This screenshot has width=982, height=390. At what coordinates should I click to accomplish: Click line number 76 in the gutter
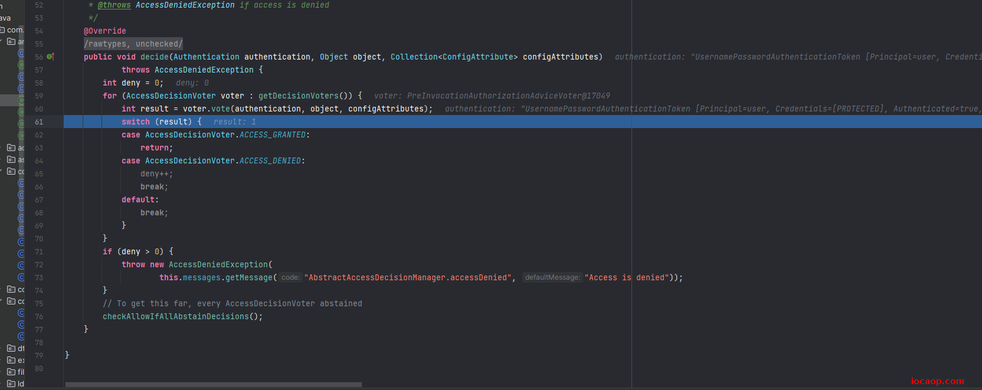point(39,317)
